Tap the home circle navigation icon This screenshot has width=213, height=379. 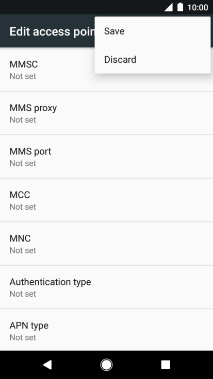click(x=106, y=365)
